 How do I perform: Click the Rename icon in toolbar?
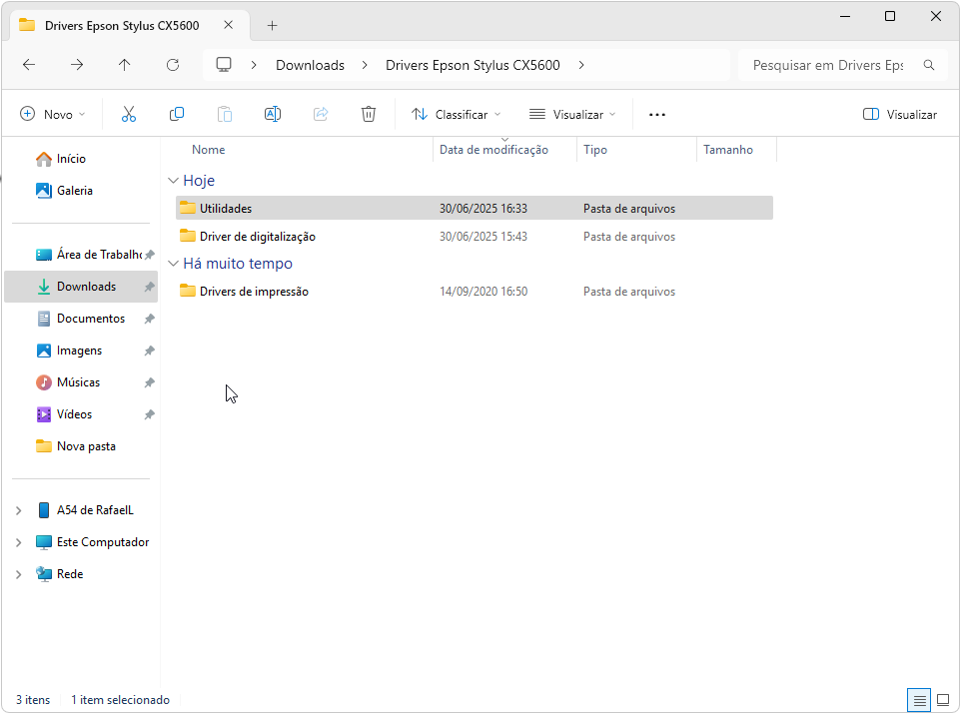(x=273, y=115)
